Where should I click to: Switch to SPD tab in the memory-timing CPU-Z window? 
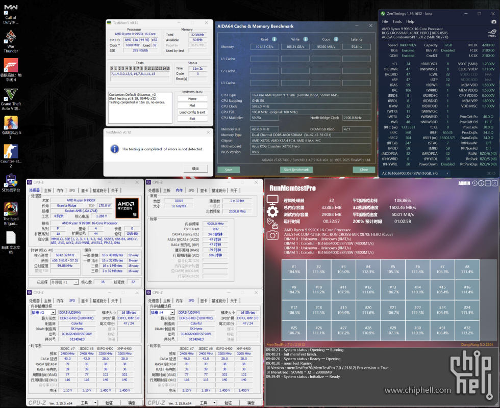point(191,191)
